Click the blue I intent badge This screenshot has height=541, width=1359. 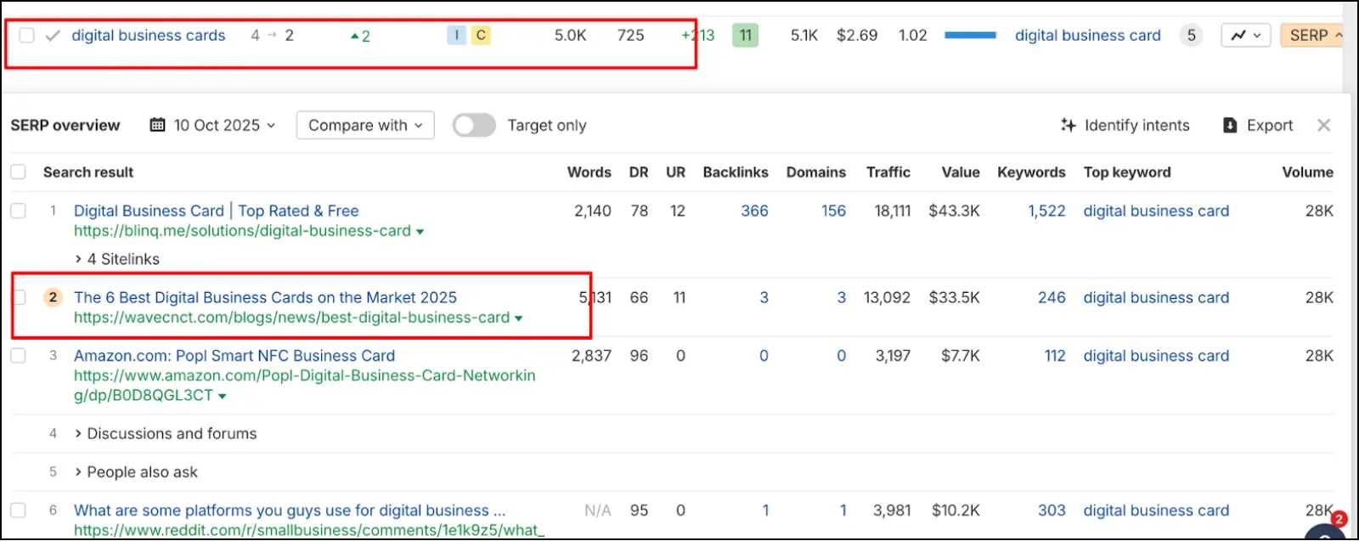point(457,36)
